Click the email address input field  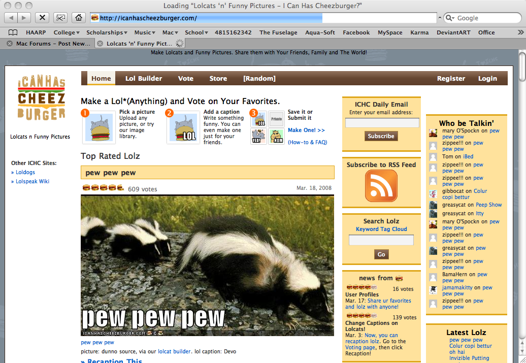(382, 122)
